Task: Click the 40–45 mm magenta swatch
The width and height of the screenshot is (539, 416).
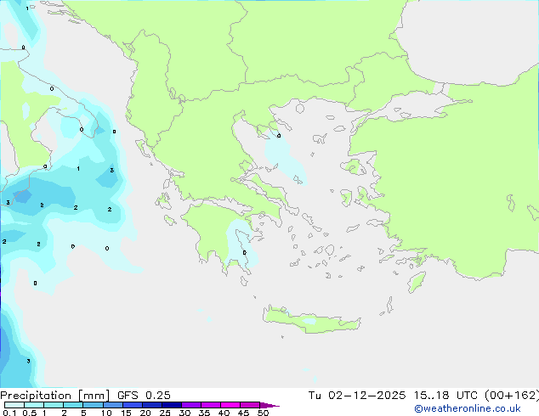Action: click(230, 405)
